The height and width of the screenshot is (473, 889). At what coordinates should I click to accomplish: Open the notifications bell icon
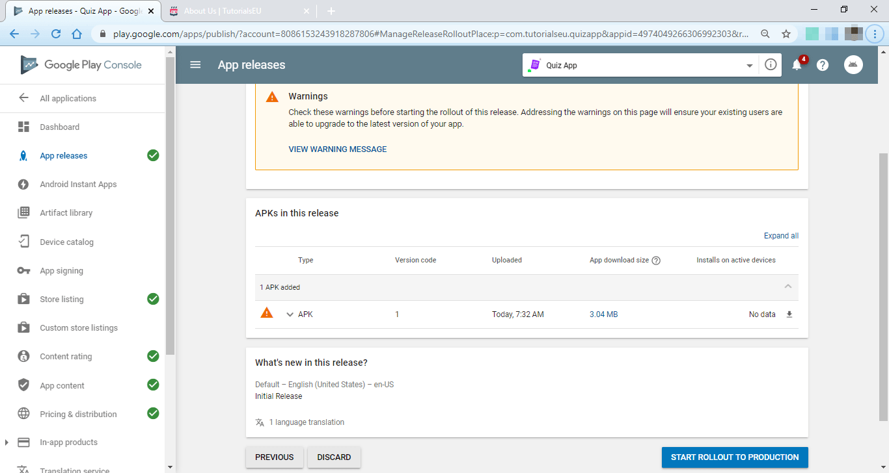(x=797, y=65)
